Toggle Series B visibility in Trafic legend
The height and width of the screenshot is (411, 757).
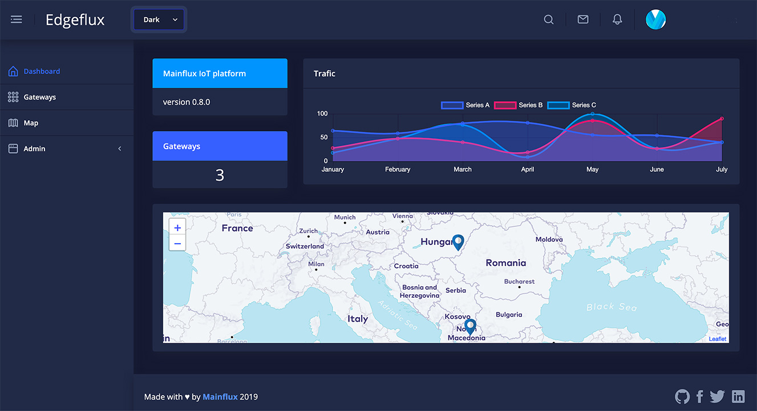519,105
